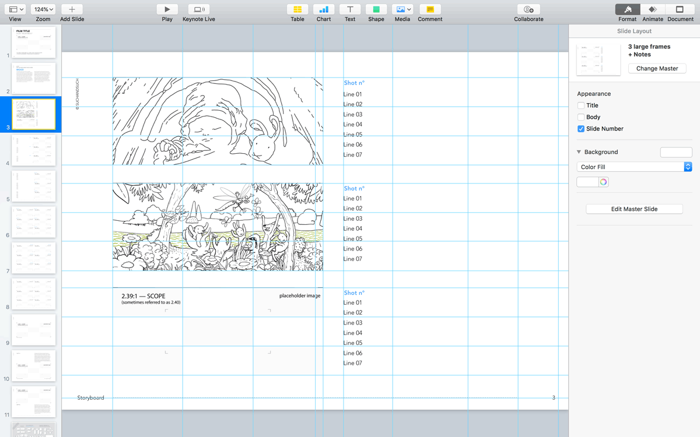Click the '2.39:1 — SCOPE' placeholder text
The width and height of the screenshot is (700, 437).
[x=143, y=296]
